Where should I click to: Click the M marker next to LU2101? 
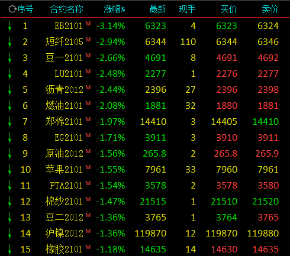click(x=88, y=72)
